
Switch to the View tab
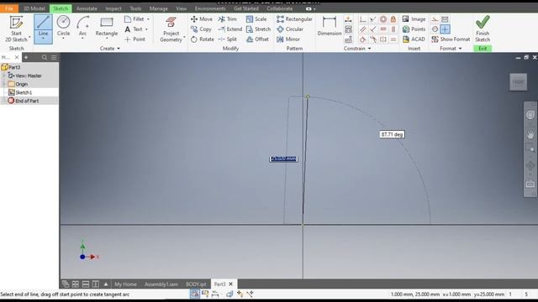tap(182, 8)
